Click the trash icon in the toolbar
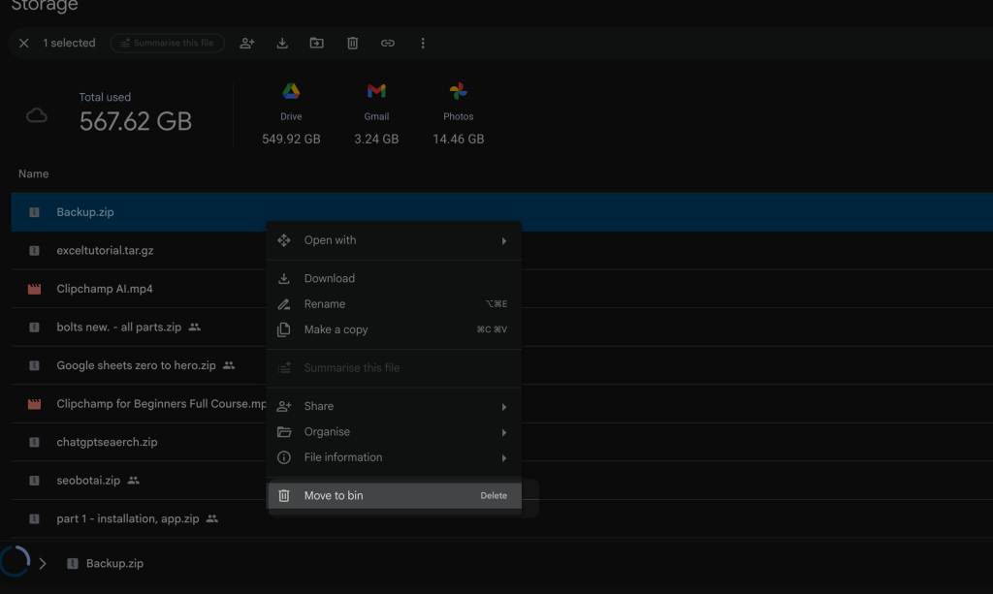Screen dimensions: 993x594 pyautogui.click(x=352, y=43)
